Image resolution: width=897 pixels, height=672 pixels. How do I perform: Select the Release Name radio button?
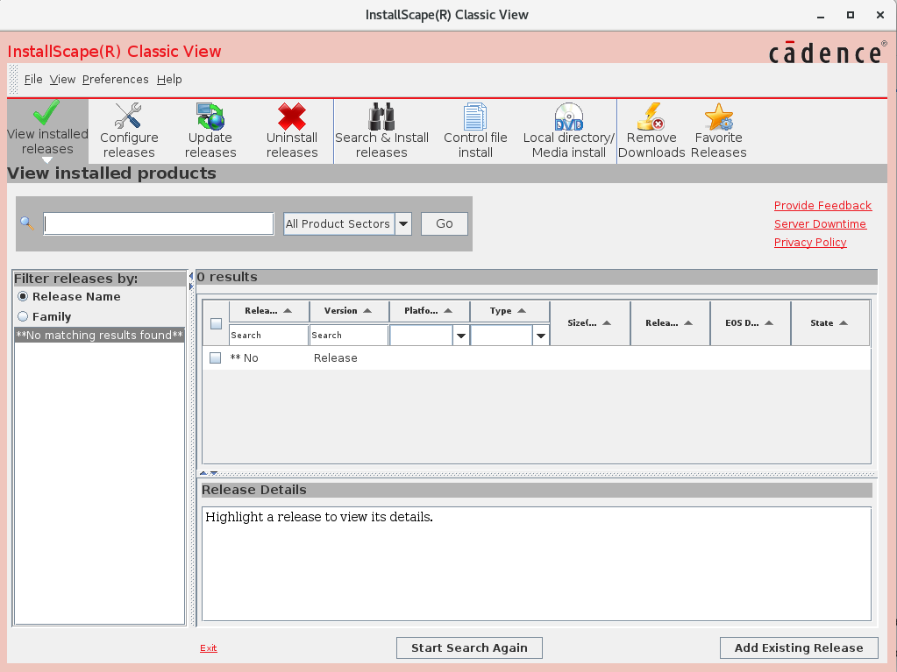point(23,297)
